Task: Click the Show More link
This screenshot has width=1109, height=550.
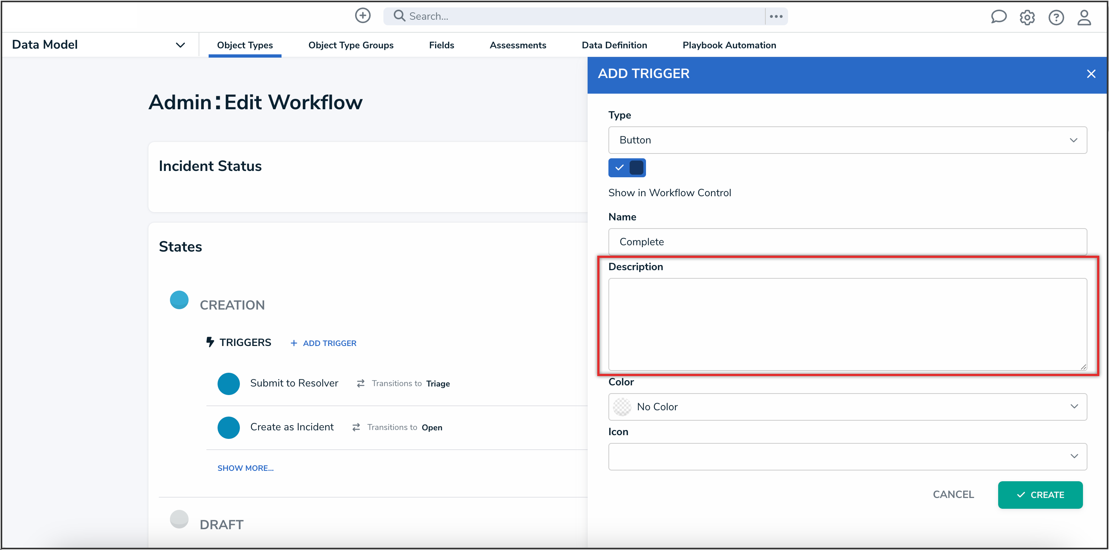Action: (x=245, y=468)
